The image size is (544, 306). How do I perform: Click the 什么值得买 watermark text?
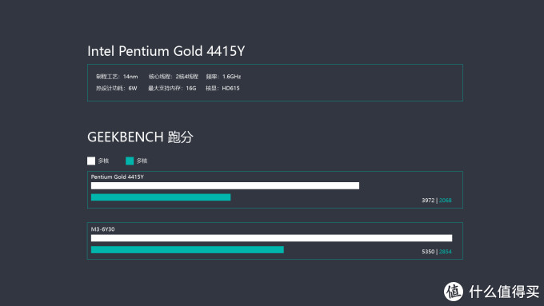(504, 292)
